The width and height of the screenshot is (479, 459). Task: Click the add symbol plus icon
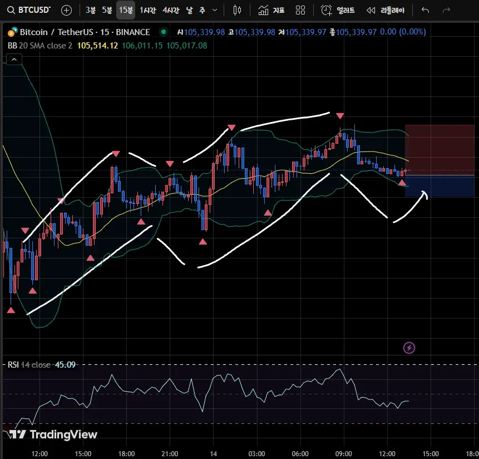66,10
